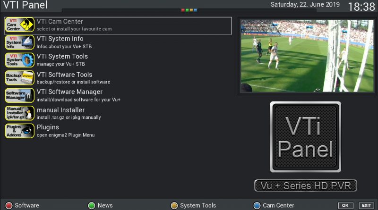The height and width of the screenshot is (210, 378).
Task: Click the red Software button circle
Action: point(9,206)
